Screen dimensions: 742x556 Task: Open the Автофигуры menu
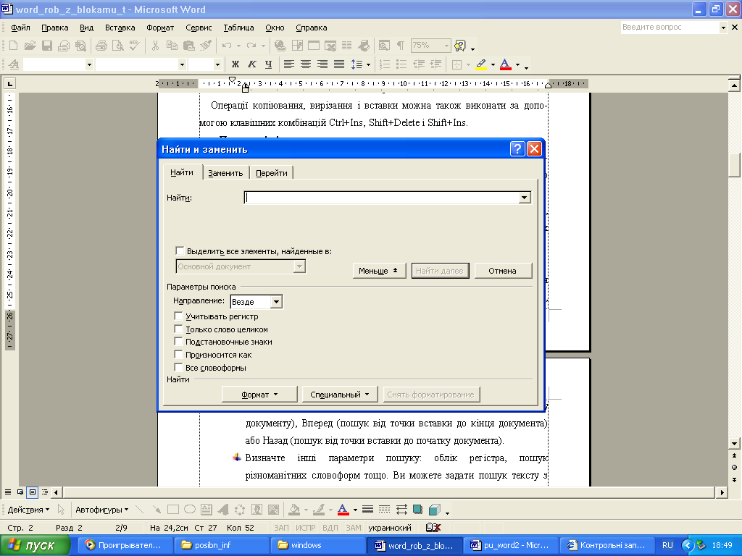pos(101,510)
